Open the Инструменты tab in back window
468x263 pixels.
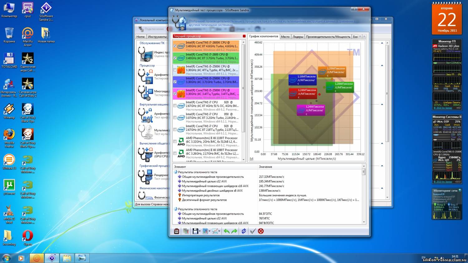pos(157,37)
